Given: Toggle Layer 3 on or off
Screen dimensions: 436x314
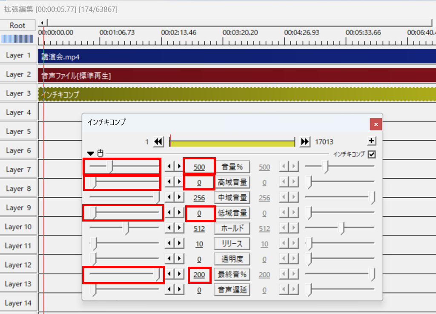Looking at the screenshot, I should click(18, 93).
